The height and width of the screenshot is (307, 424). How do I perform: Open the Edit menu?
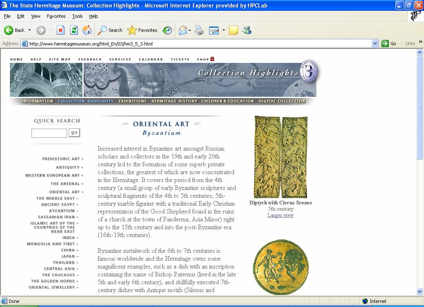click(x=21, y=16)
